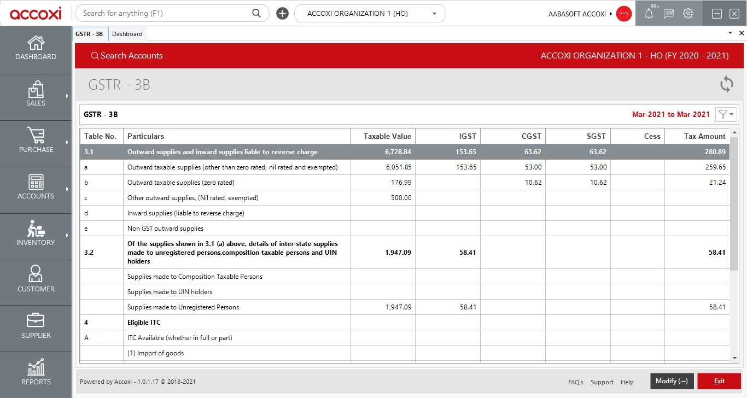Click the refresh sync icon for GSTR-3B
This screenshot has width=747, height=398.
pos(727,84)
